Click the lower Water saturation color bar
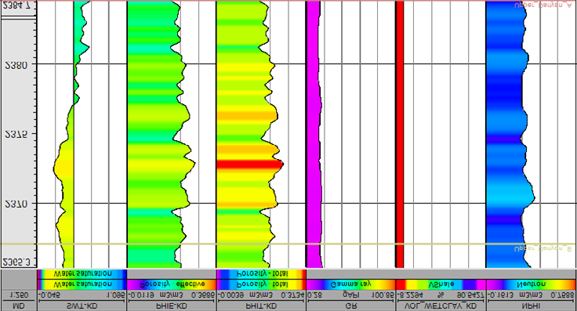This screenshot has width=577, height=311. coord(82,284)
